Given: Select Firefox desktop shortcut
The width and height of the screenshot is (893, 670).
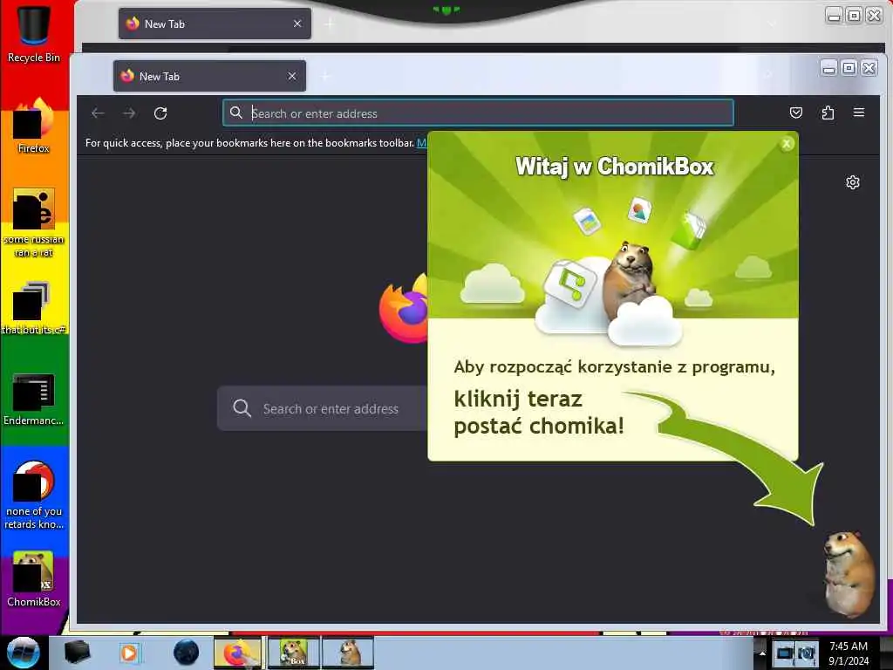Looking at the screenshot, I should click(x=34, y=126).
